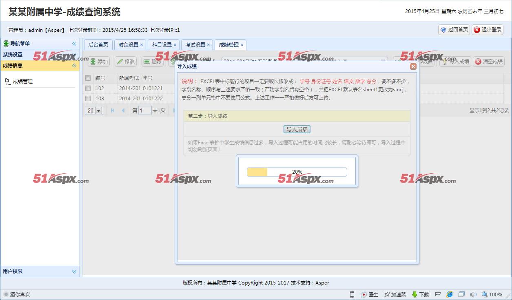This screenshot has width=512, height=300.
Task: Click the 返回首页 button
Action: point(454,30)
